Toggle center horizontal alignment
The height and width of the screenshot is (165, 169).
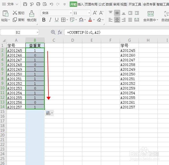click(x=117, y=20)
